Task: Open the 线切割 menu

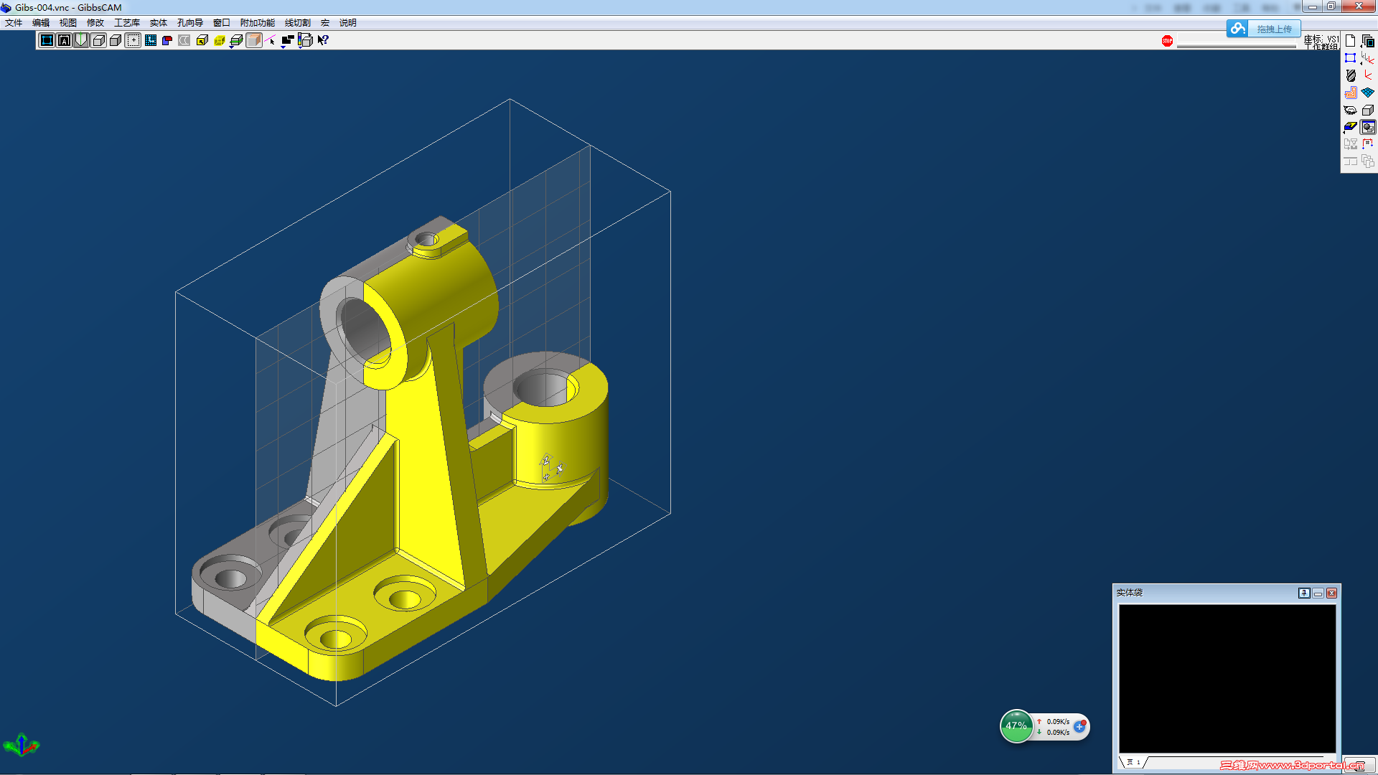Action: coord(298,23)
